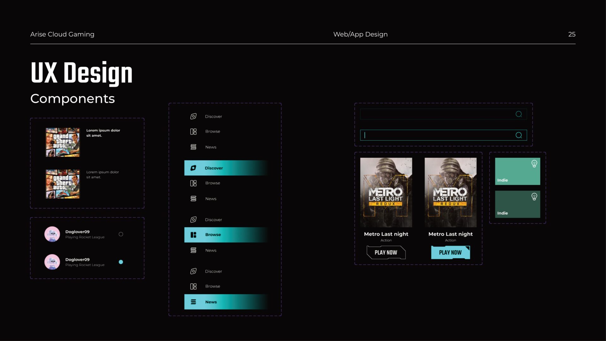Click the second "Metro Last night" title
606x341 pixels.
click(x=450, y=234)
